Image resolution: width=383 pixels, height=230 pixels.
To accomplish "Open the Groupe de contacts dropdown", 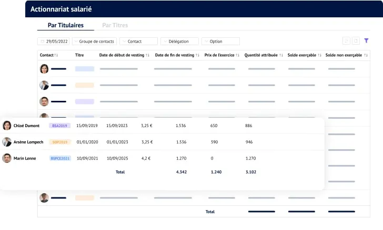I will [x=94, y=41].
